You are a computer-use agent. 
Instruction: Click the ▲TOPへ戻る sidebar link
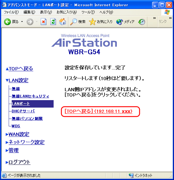point(19,69)
